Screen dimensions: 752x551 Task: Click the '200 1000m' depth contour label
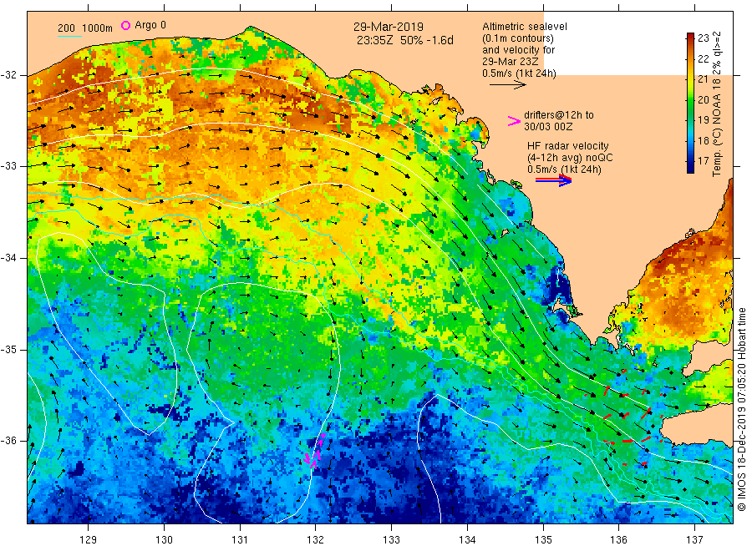coord(85,28)
